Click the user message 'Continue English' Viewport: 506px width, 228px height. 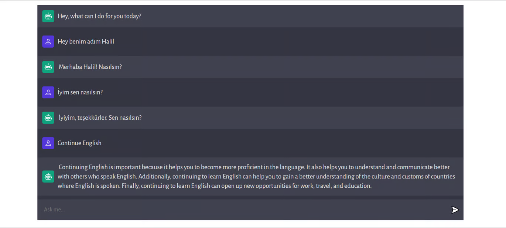click(x=79, y=143)
